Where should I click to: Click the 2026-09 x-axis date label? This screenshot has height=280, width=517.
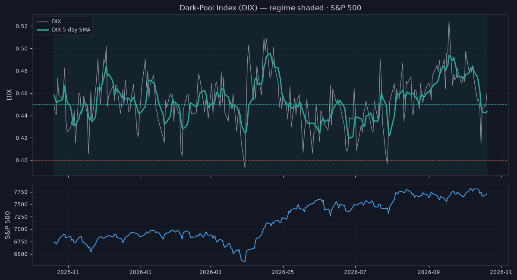pos(429,272)
